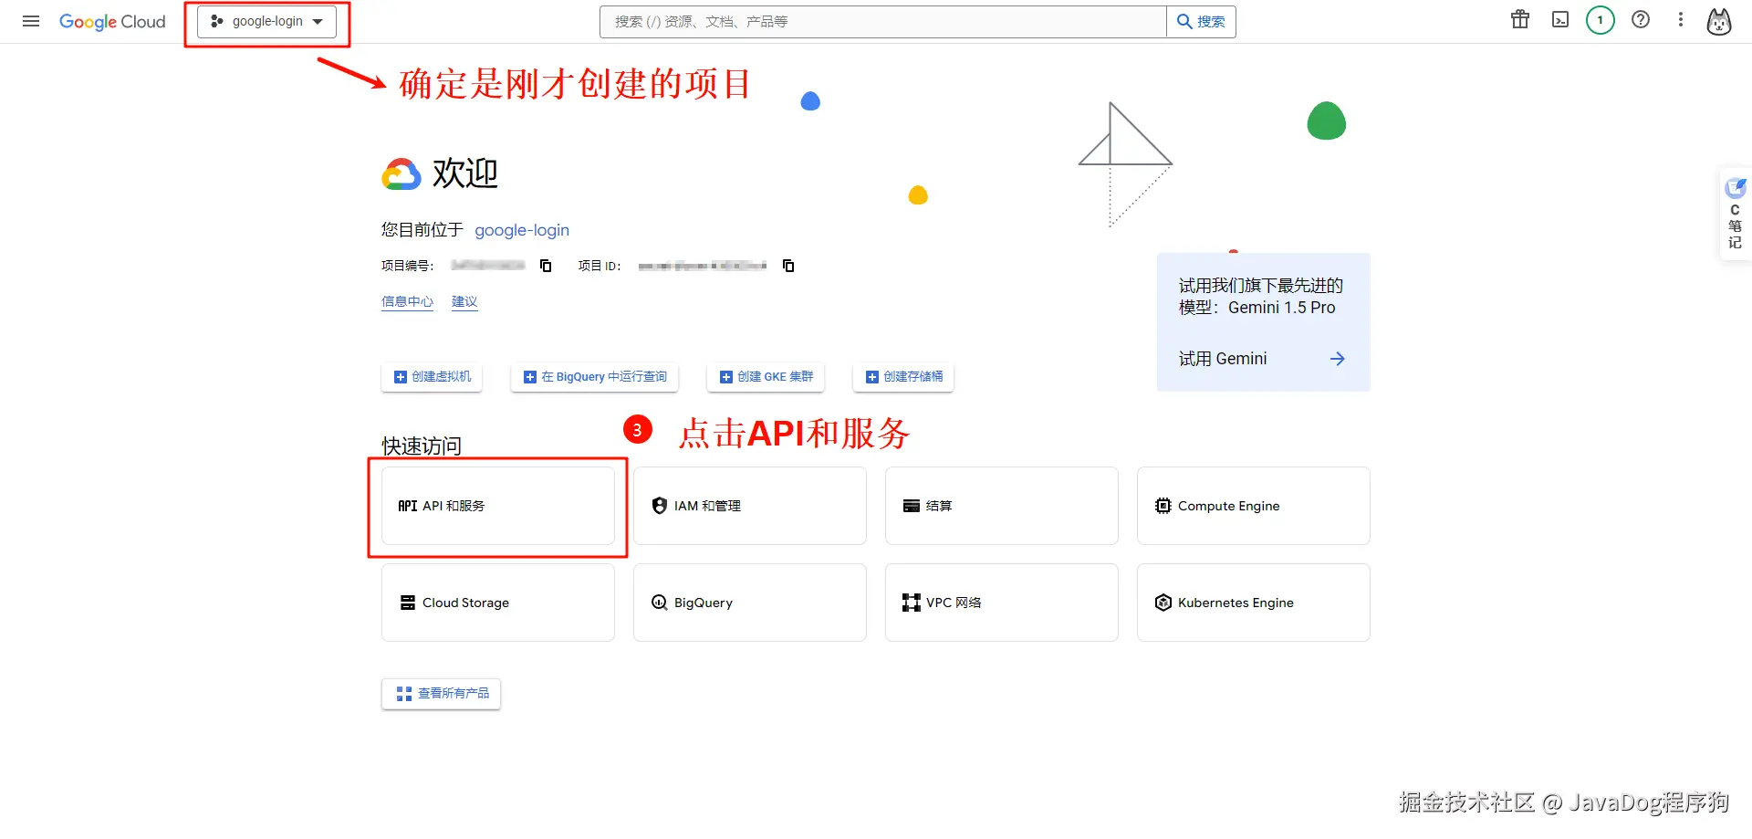Open the IAM 和管理 quick access card
Viewport: 1752px width, 839px height.
point(750,506)
